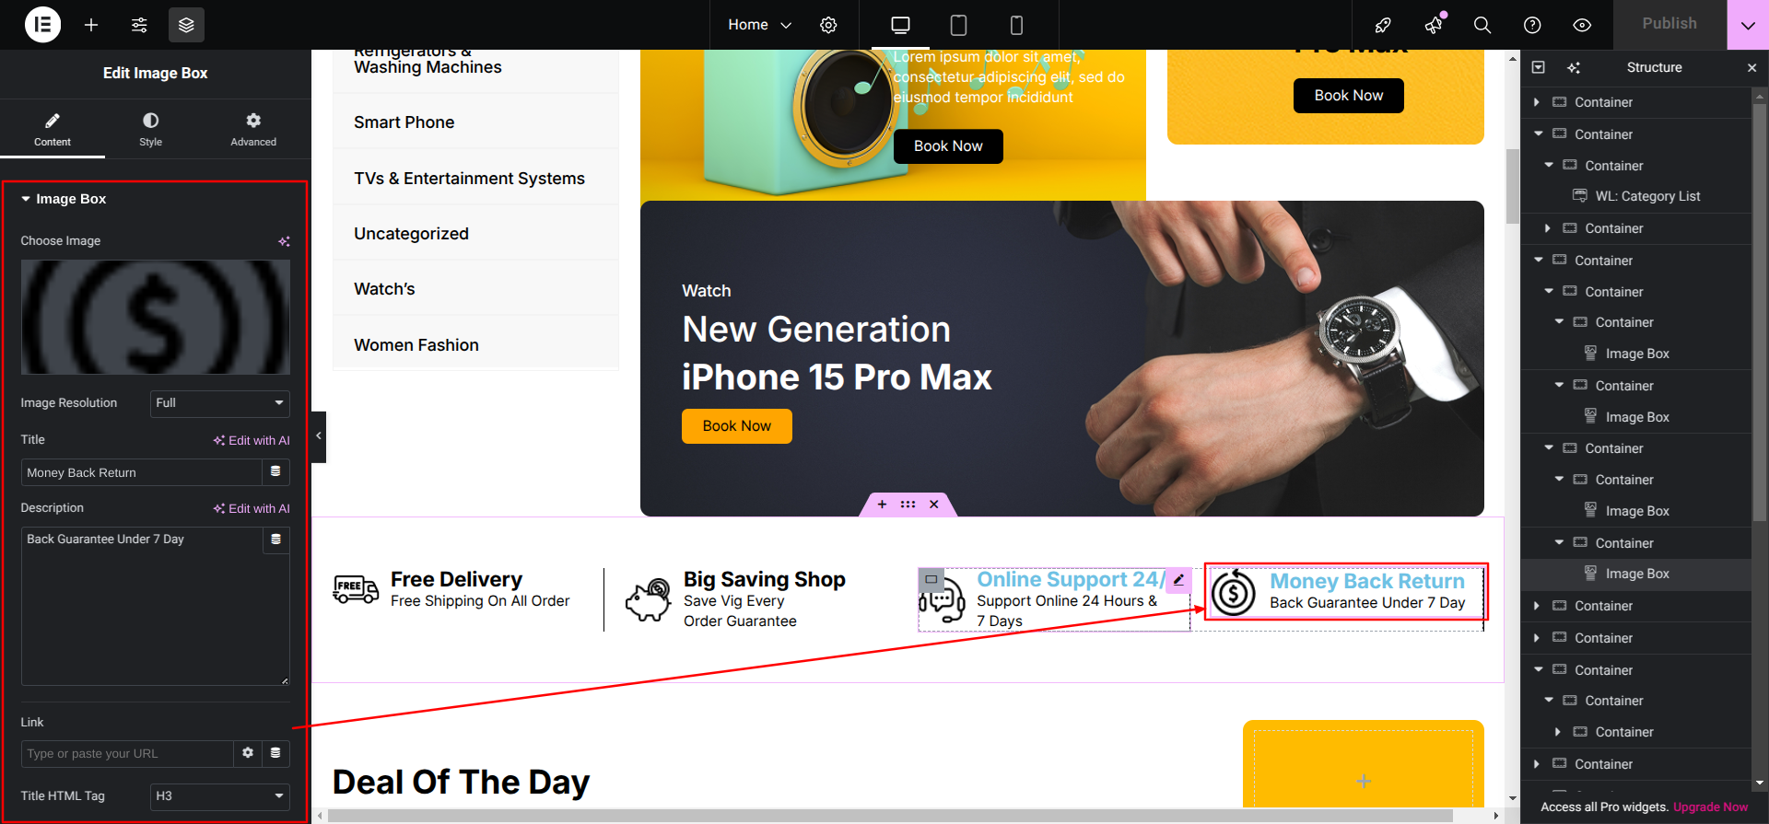Open the Image Resolution dropdown

tap(219, 403)
